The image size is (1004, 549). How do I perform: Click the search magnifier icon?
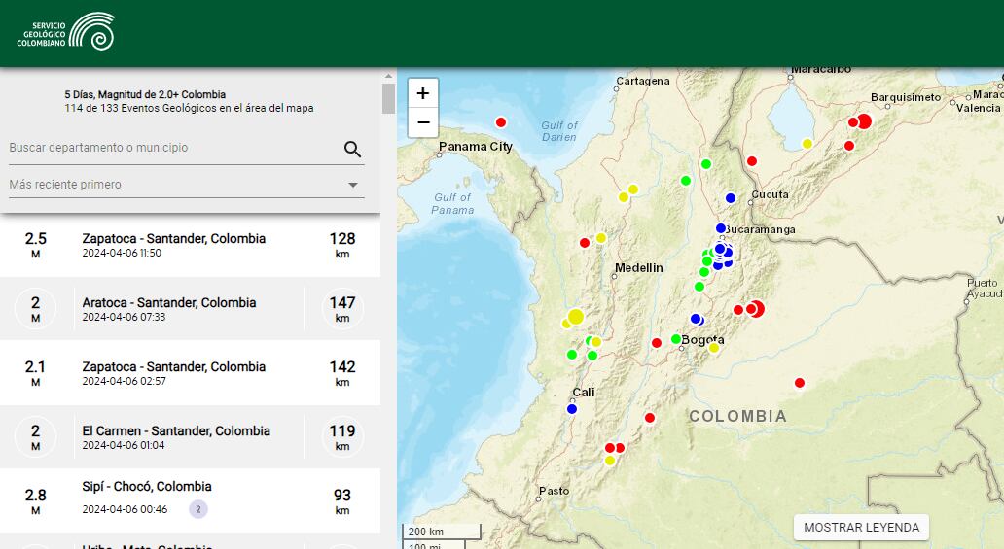pyautogui.click(x=352, y=149)
